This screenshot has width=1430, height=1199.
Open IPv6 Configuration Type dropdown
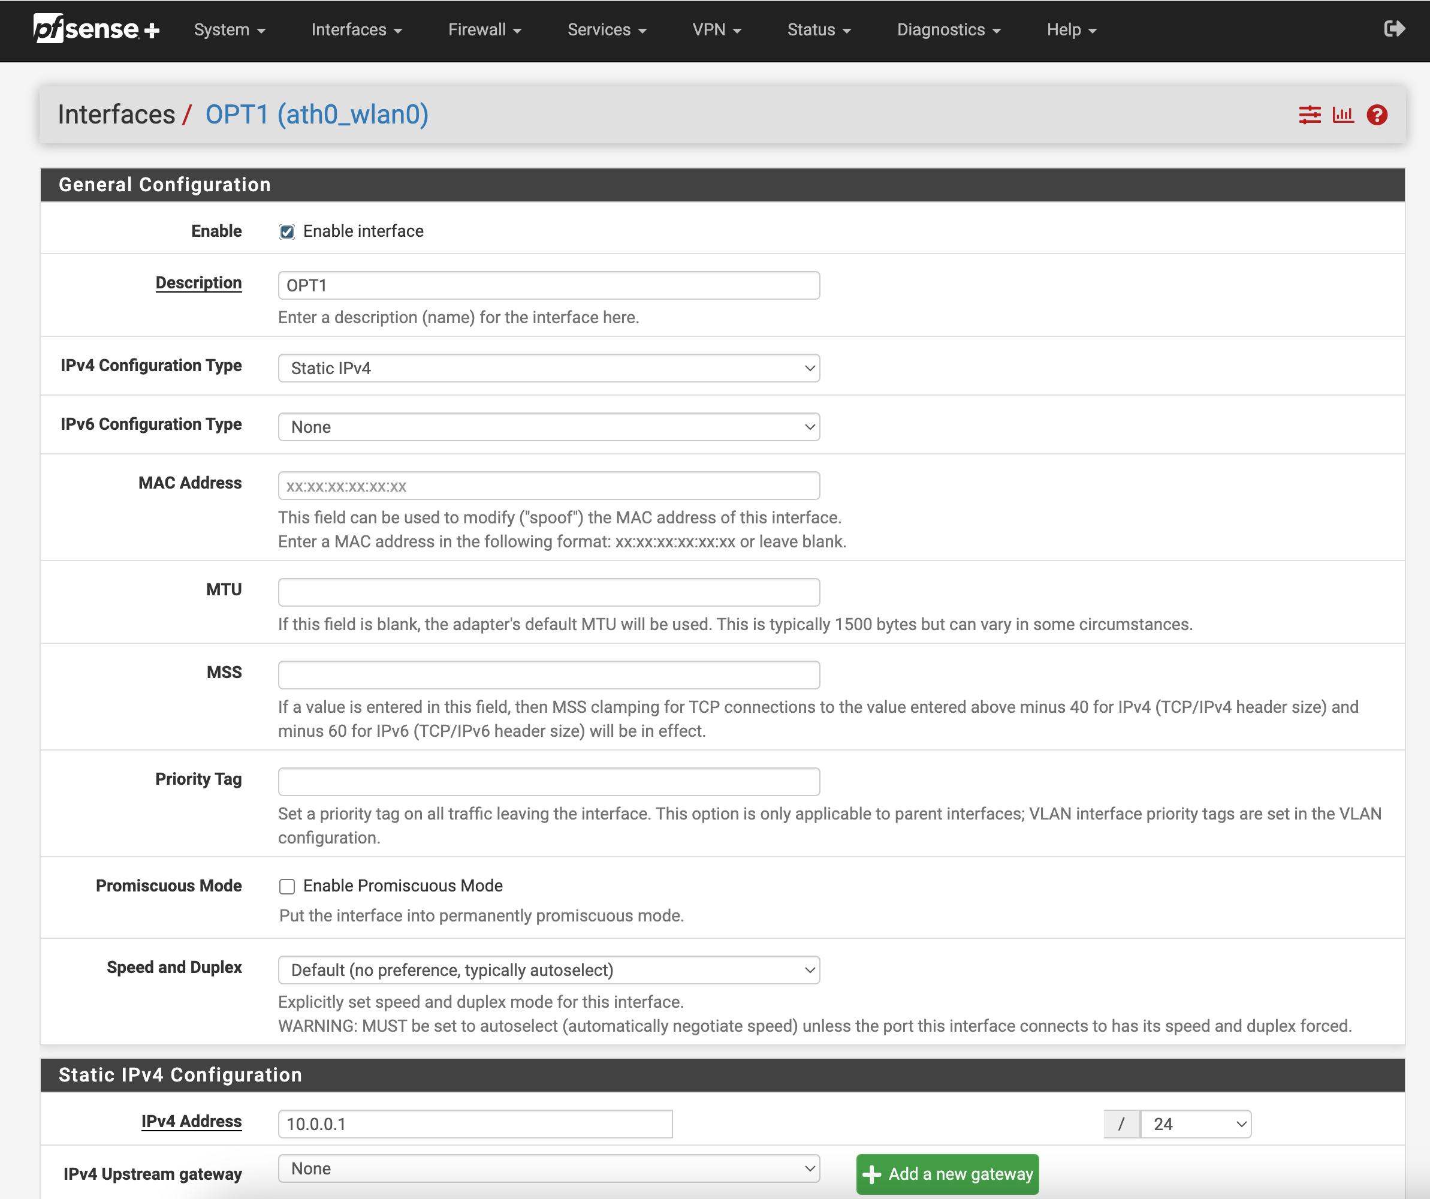[x=548, y=427]
